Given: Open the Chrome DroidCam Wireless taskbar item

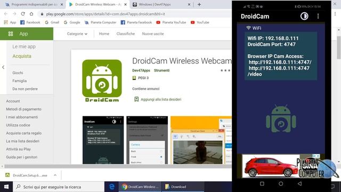Looking at the screenshot, I should (140, 187).
